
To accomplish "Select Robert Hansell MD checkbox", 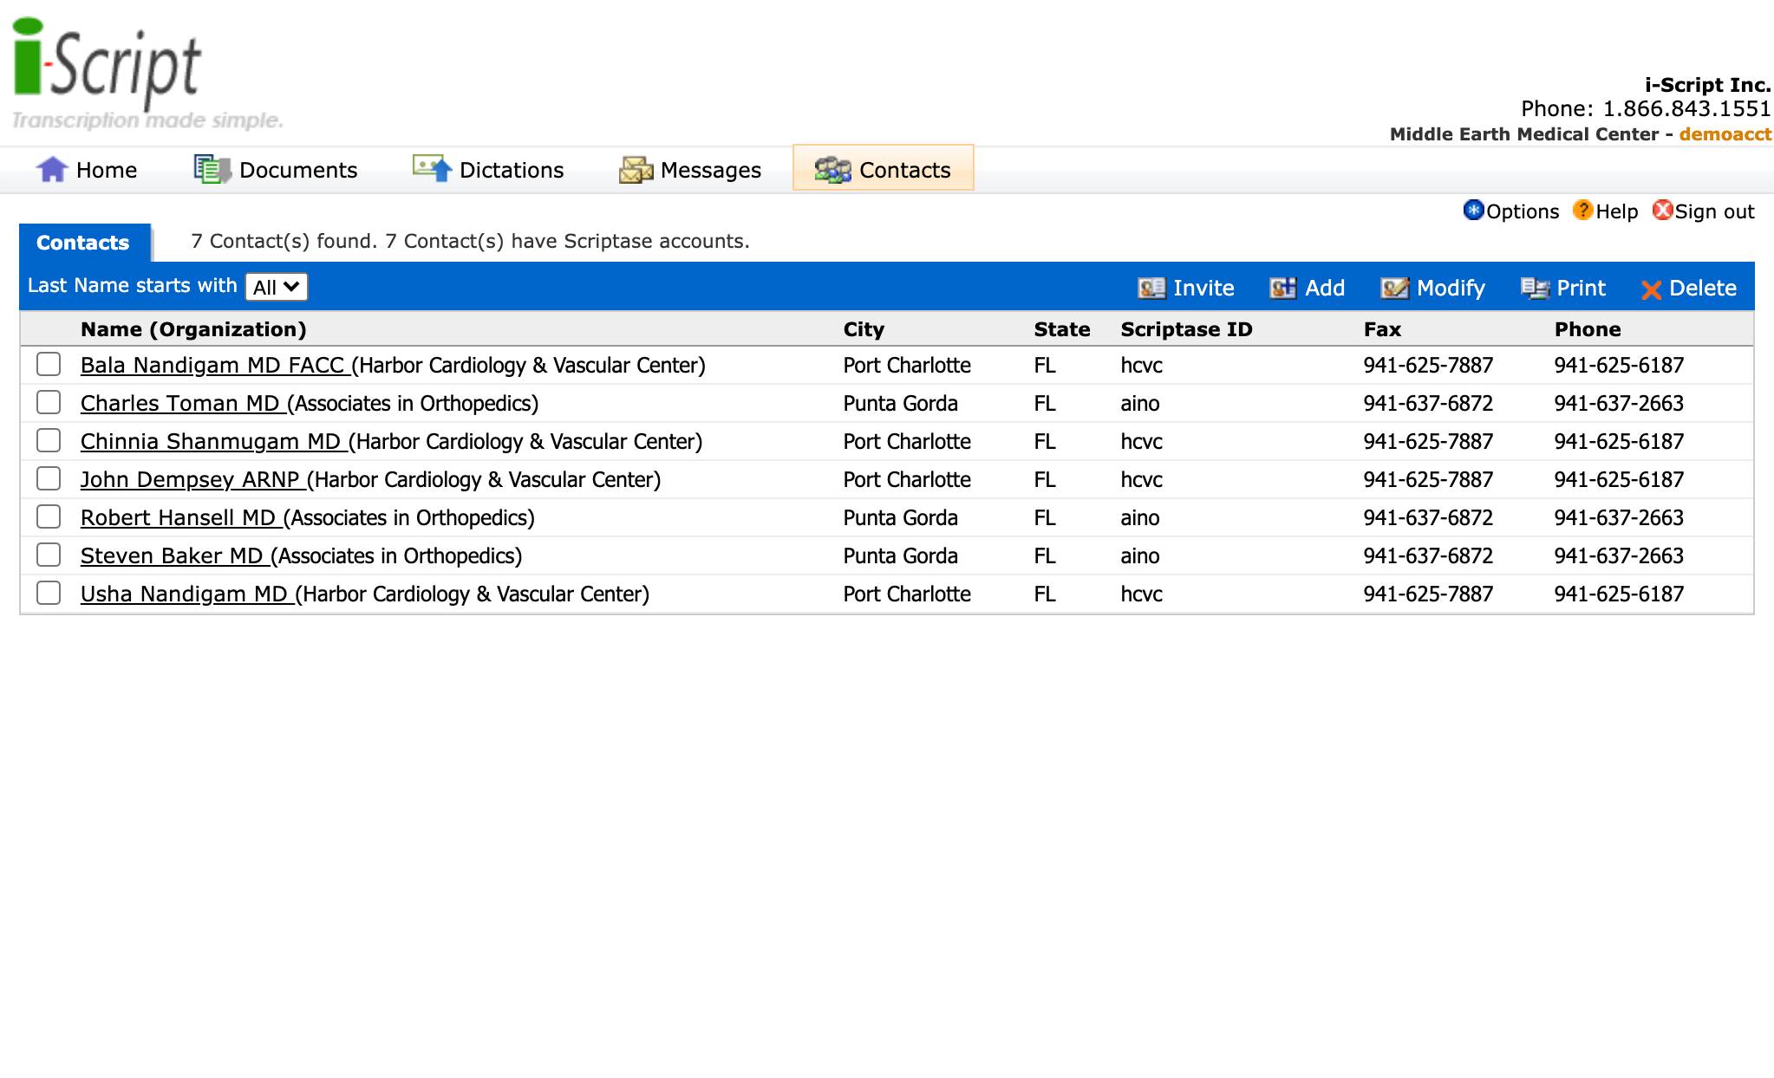I will pos(49,516).
